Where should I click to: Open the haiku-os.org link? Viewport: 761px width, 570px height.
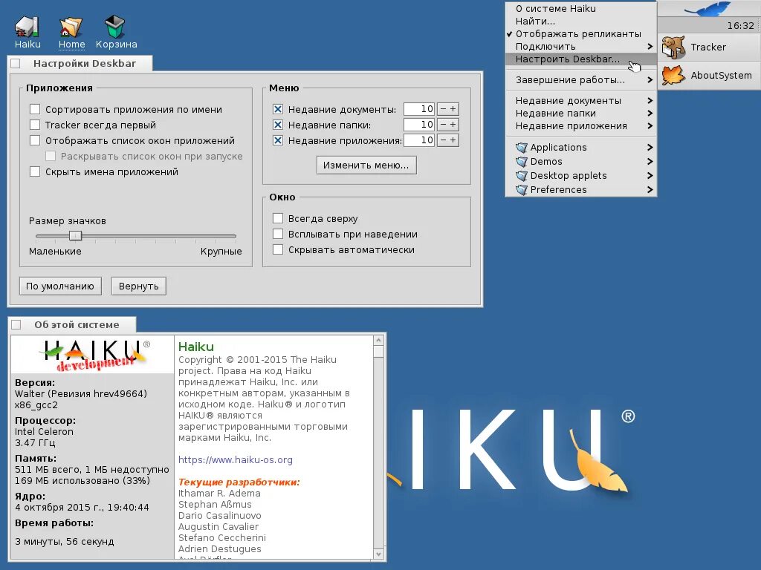pyautogui.click(x=236, y=459)
